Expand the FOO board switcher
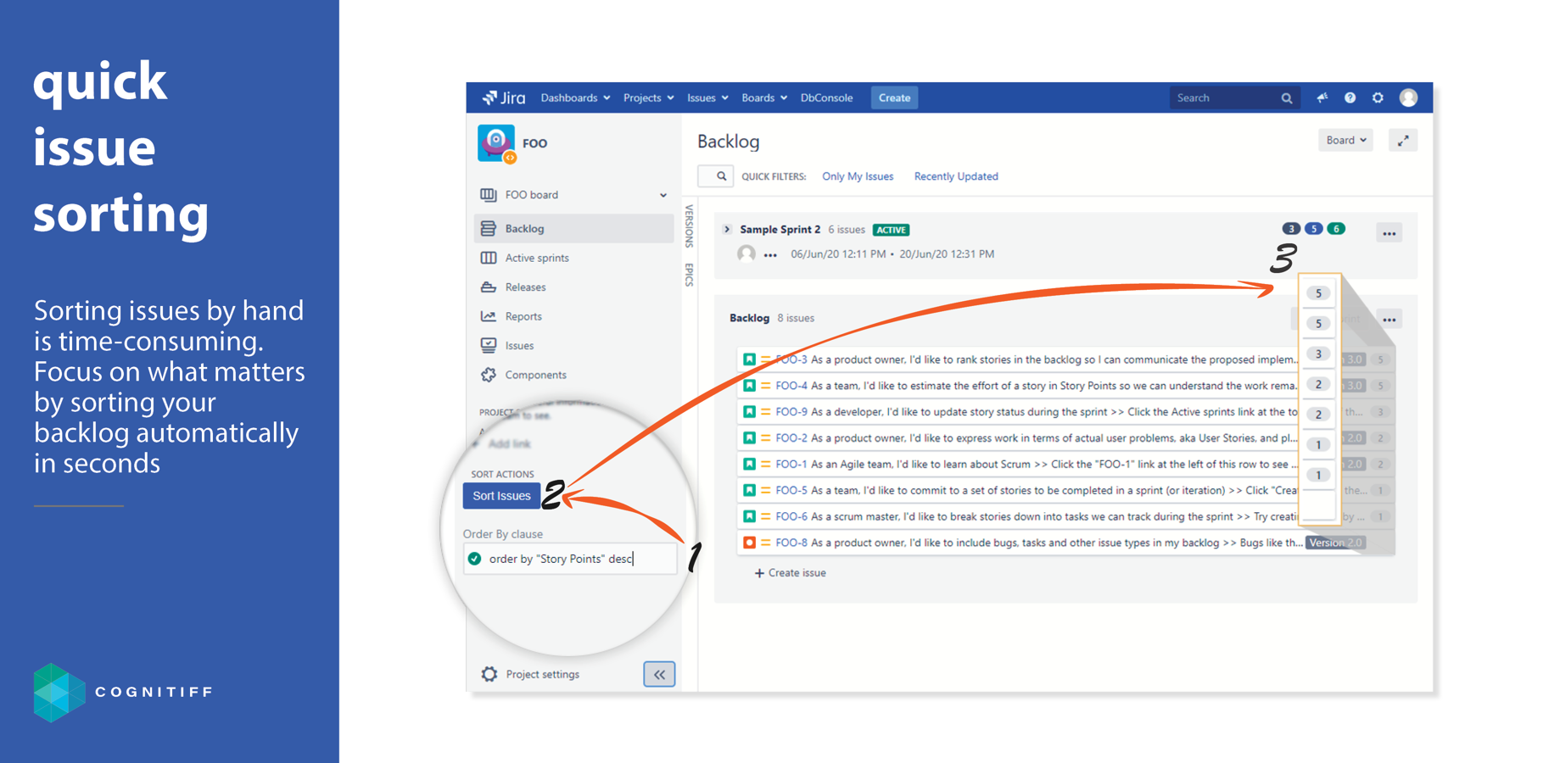The height and width of the screenshot is (763, 1560). click(x=663, y=195)
